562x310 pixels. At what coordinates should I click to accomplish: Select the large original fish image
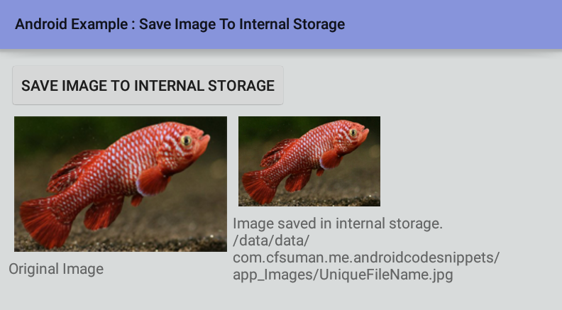click(121, 184)
